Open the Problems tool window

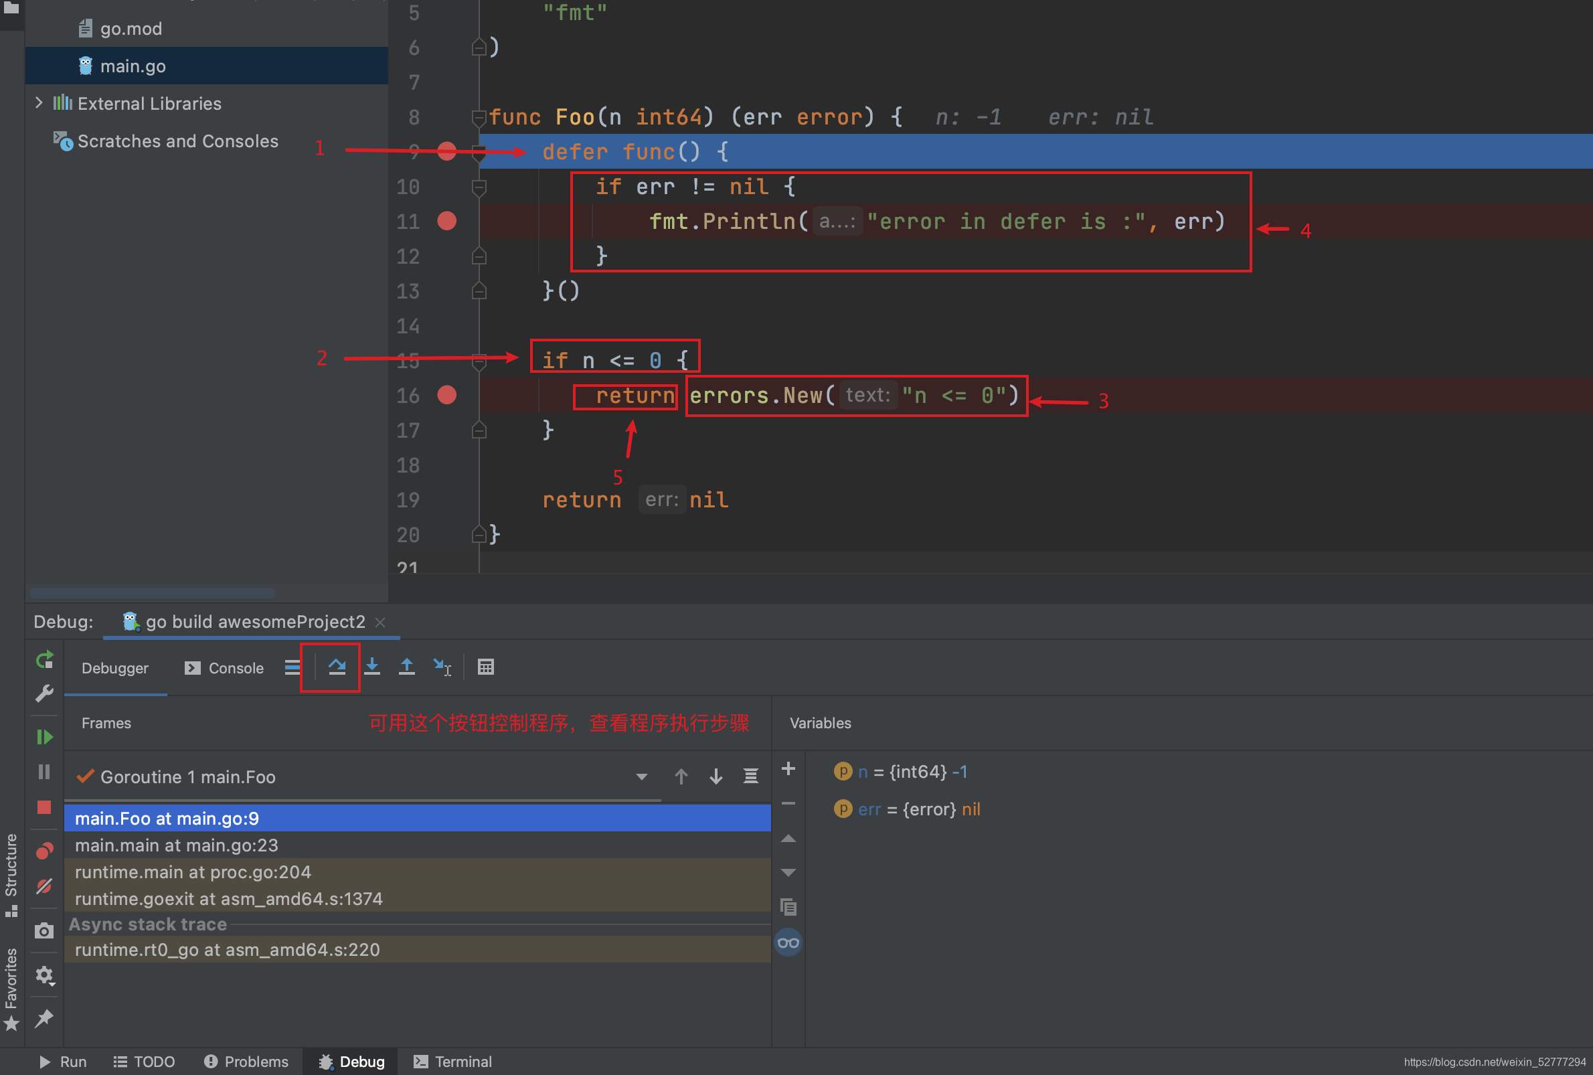click(246, 1062)
